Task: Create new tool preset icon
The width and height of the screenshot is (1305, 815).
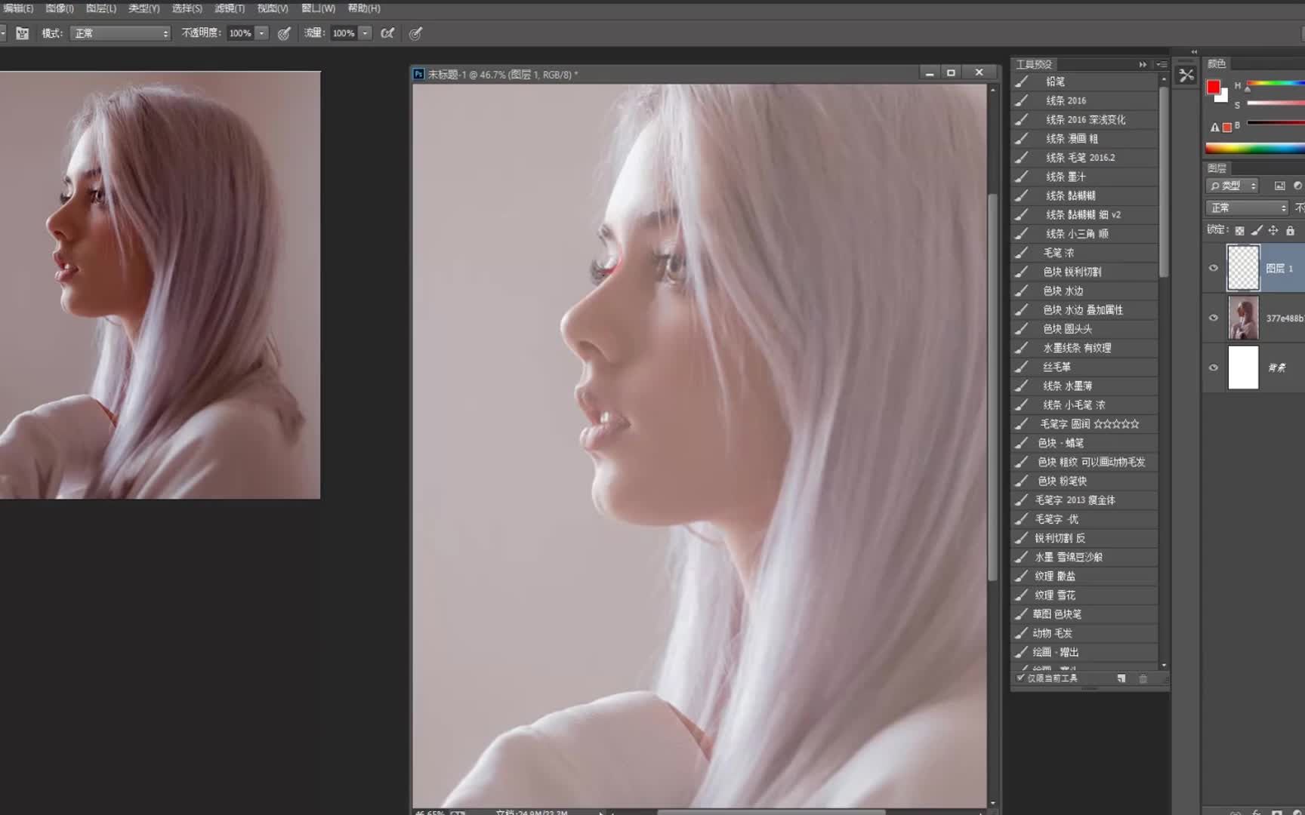Action: click(1121, 678)
